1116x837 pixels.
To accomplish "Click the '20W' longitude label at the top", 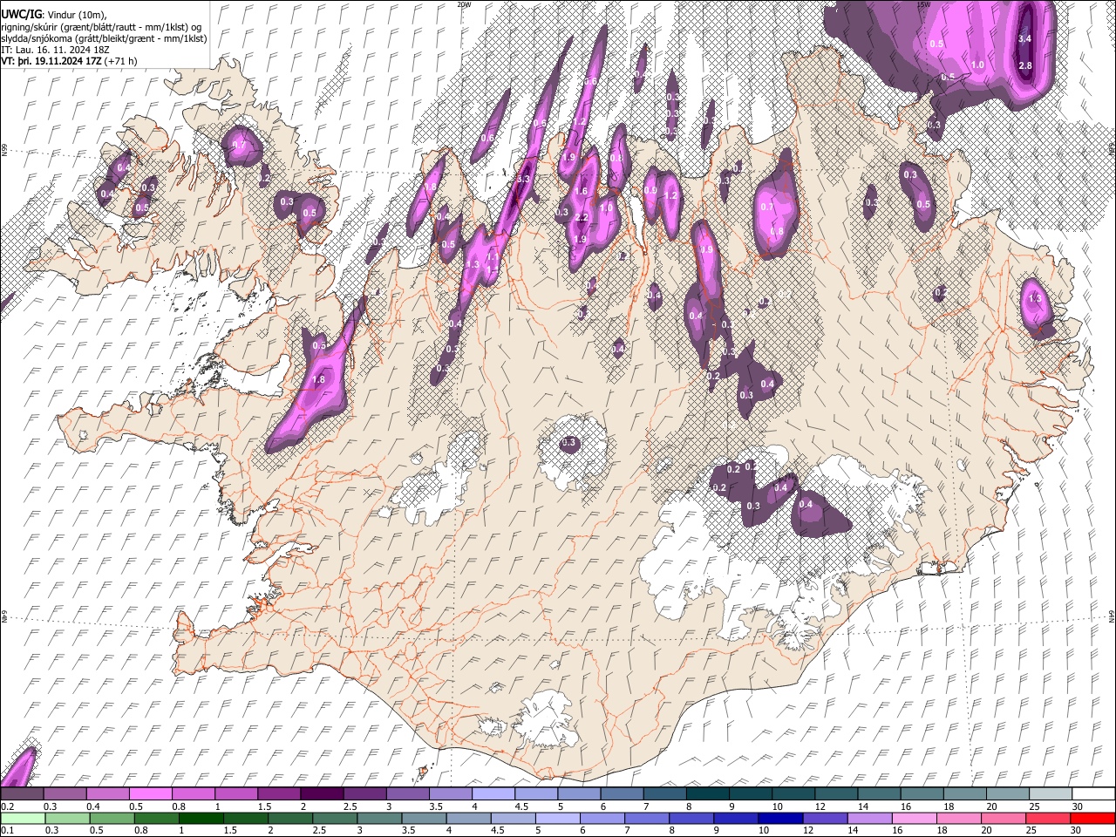I will click(x=464, y=4).
